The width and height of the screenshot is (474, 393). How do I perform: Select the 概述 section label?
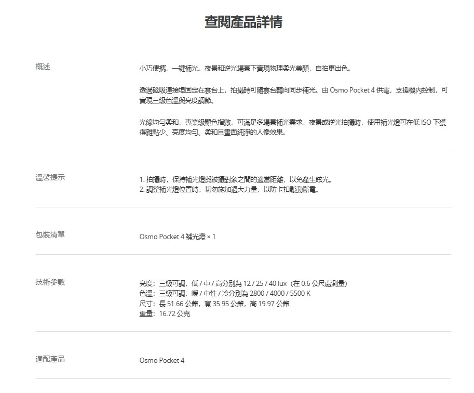pyautogui.click(x=43, y=67)
